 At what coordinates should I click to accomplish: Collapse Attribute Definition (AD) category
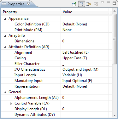(5, 47)
